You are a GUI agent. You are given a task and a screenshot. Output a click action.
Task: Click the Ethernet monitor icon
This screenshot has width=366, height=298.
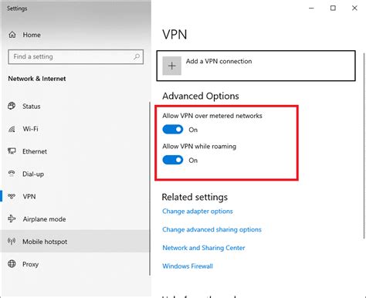[12, 151]
